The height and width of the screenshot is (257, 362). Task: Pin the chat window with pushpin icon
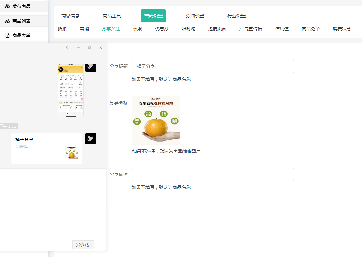point(67,48)
